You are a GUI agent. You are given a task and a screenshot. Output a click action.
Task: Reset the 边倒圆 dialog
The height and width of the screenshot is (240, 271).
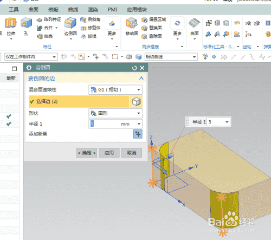click(x=134, y=68)
